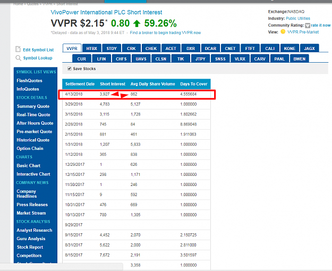Open Competitors in the sidebar

pos(29,256)
